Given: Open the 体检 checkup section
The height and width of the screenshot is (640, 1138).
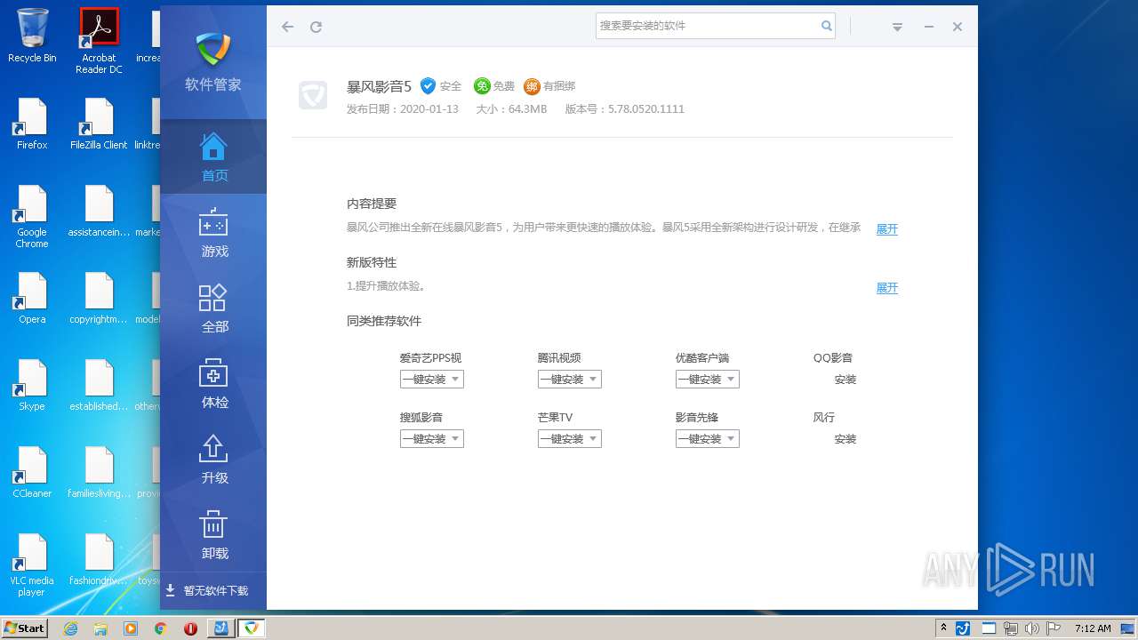Looking at the screenshot, I should [213, 384].
